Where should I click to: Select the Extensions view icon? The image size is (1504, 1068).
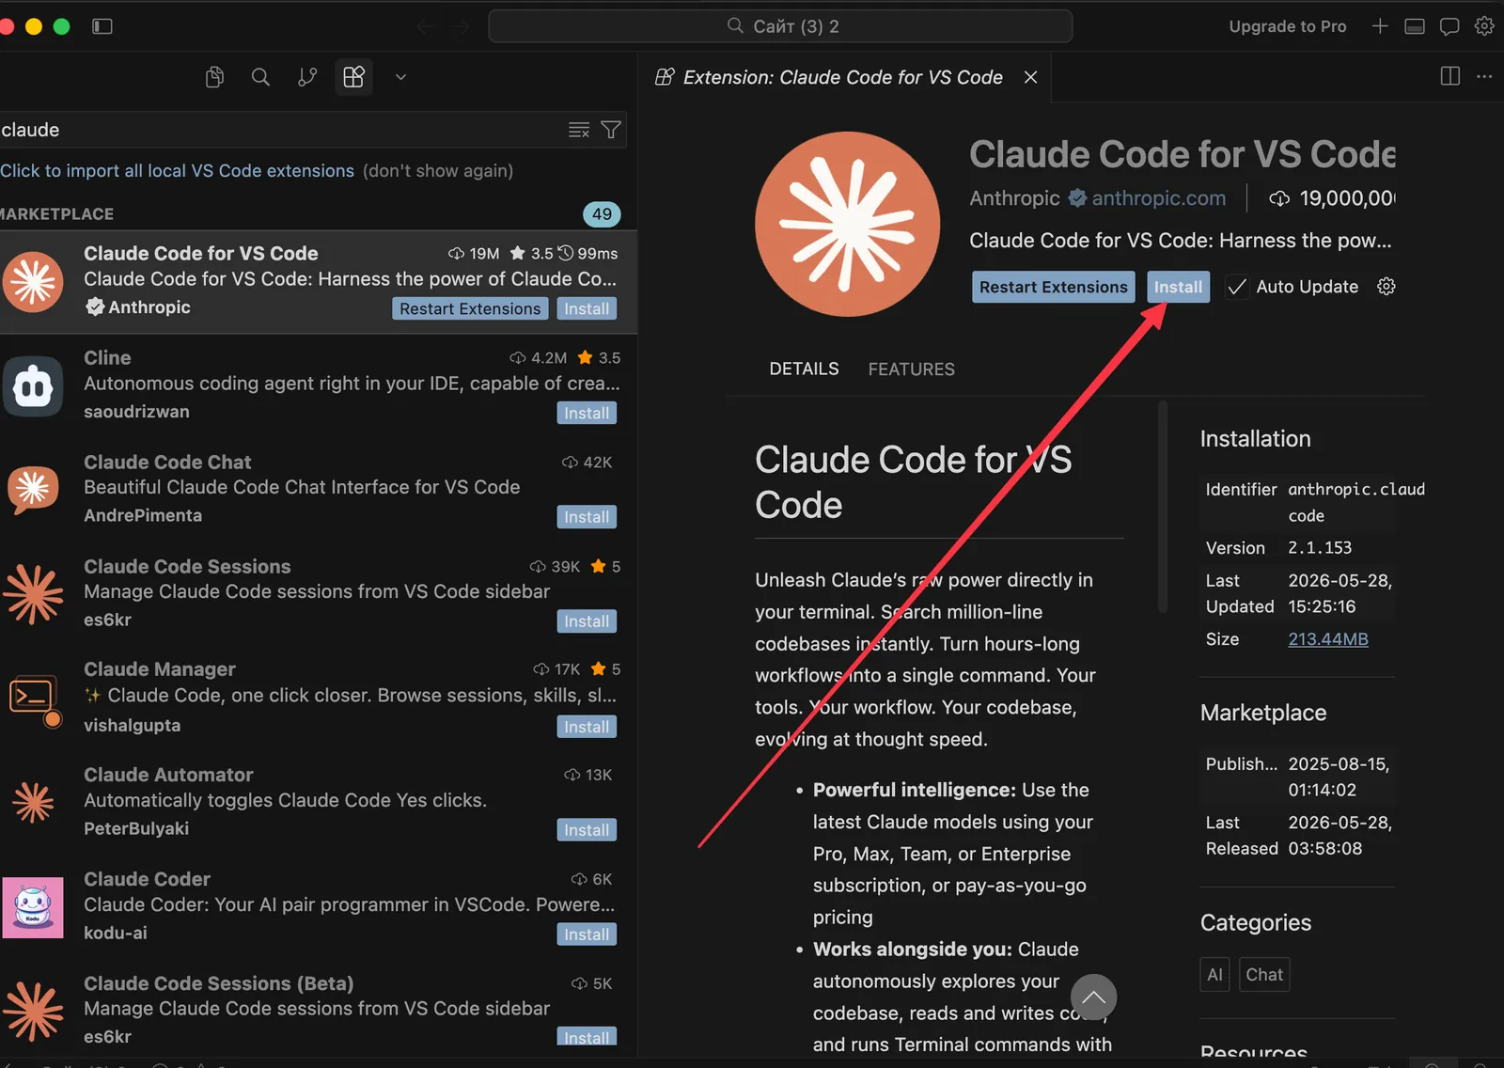click(353, 77)
